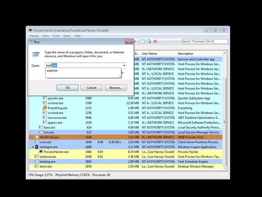Image resolution: width=262 pixels, height=197 pixels.
Task: Click Windows Logon Application description
Action: point(197,147)
